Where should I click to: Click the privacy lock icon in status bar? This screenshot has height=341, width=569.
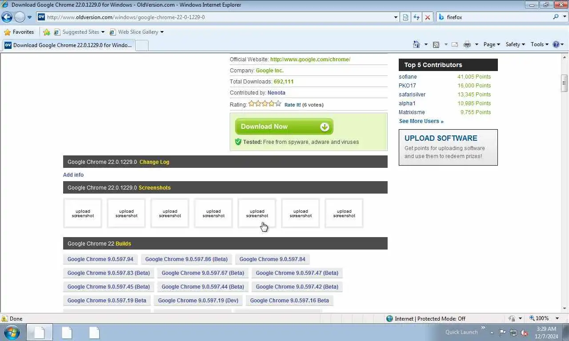(512, 318)
